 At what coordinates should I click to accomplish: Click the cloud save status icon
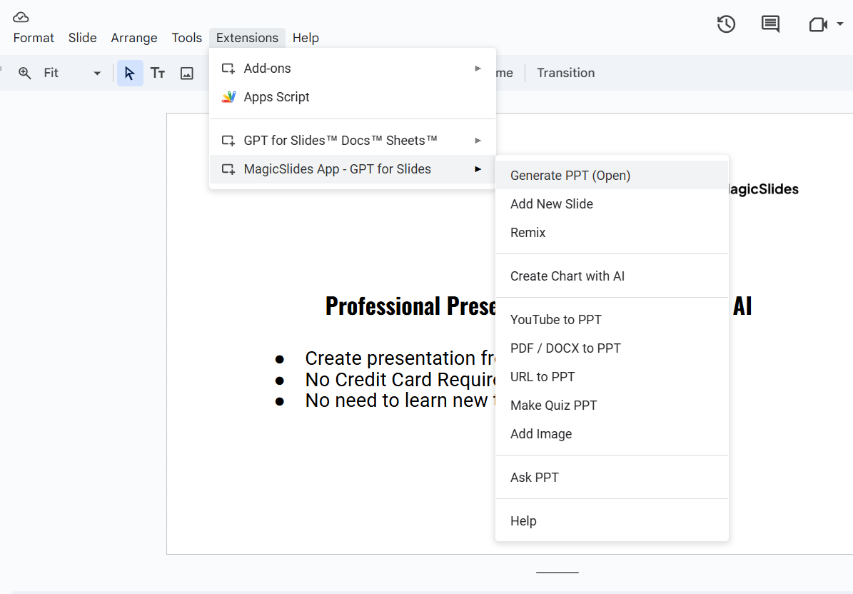tap(21, 17)
